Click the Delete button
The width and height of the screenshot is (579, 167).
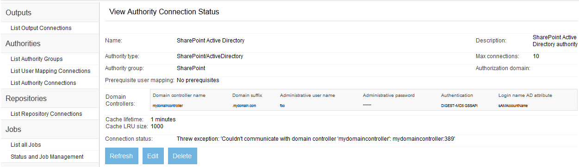coord(182,156)
